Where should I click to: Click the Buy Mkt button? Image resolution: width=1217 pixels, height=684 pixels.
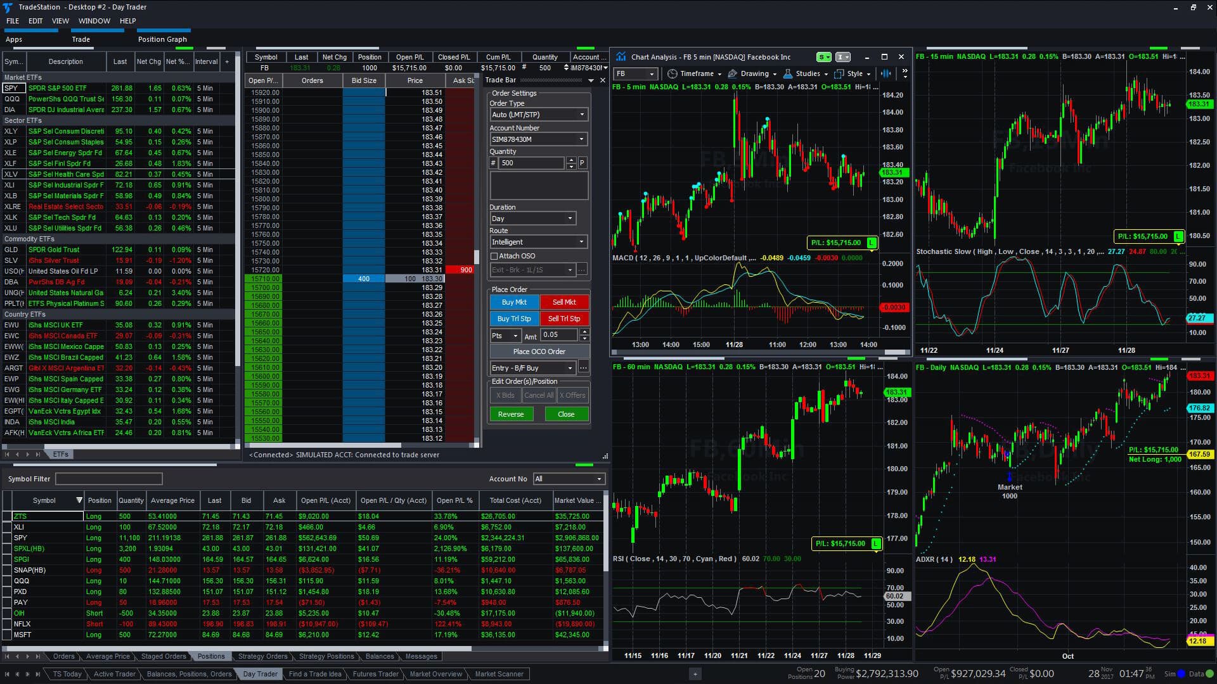click(x=514, y=302)
